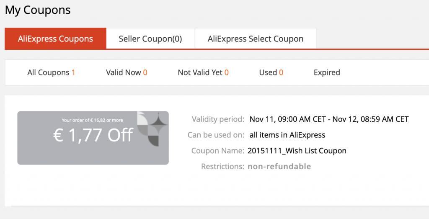
Task: Filter by Not Valid Yet coupons
Action: coord(203,72)
